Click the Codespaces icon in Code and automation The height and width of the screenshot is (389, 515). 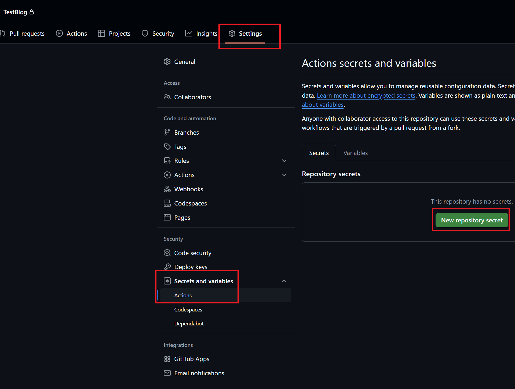tap(167, 203)
